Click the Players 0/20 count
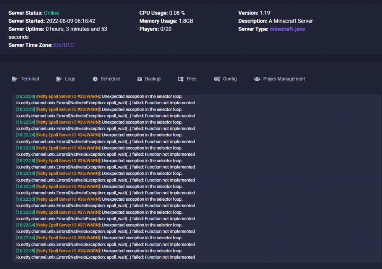The image size is (382, 269). pos(166,29)
